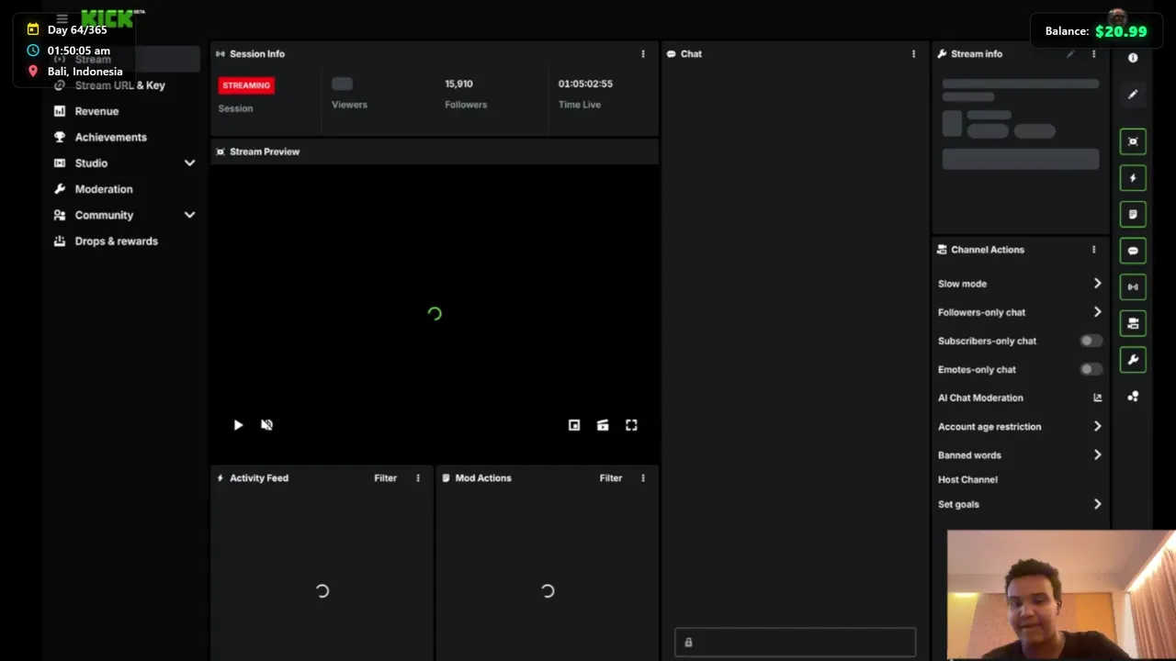Image resolution: width=1176 pixels, height=661 pixels.
Task: Open the Stream info three-dot menu
Action: 1093,54
